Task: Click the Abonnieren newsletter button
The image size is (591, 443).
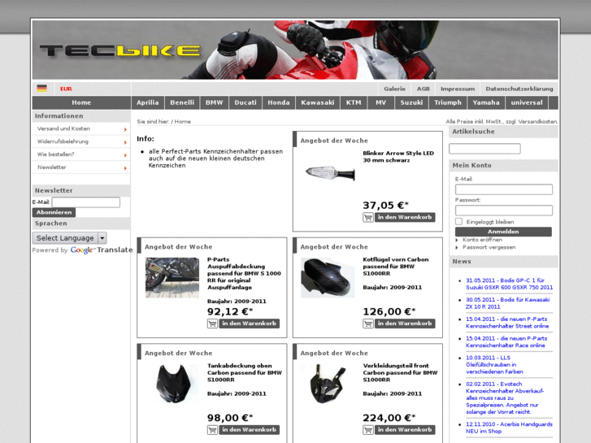Action: [x=54, y=212]
